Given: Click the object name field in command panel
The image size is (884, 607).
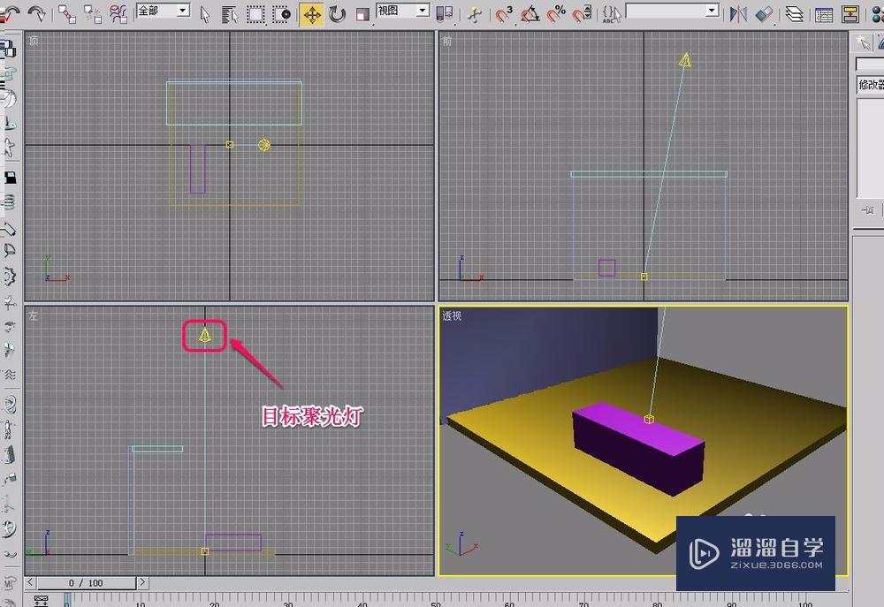Looking at the screenshot, I should [869, 64].
